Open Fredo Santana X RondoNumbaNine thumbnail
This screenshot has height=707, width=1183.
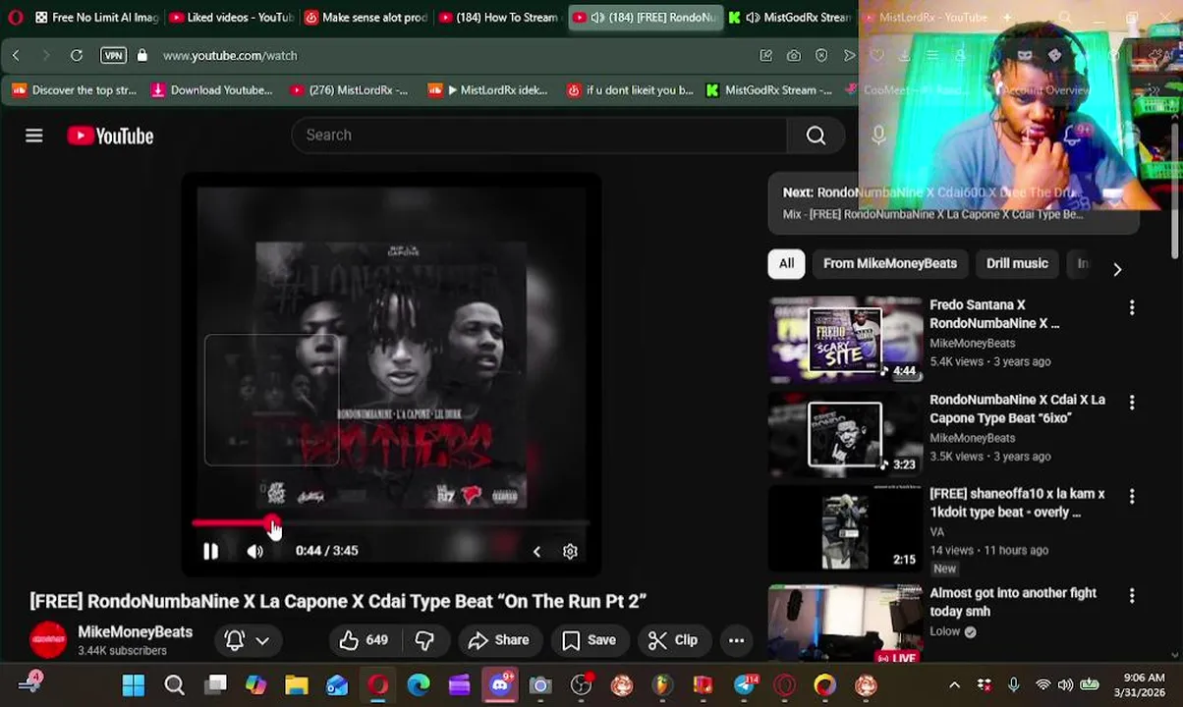point(845,340)
